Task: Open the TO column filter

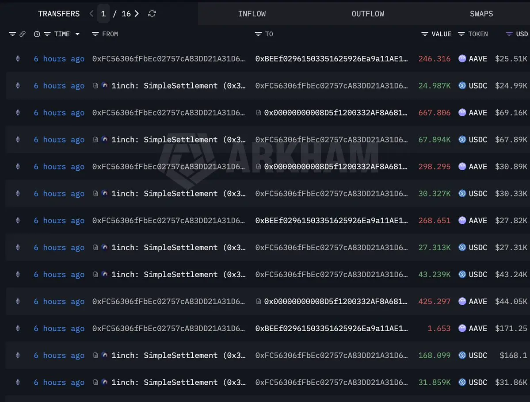Action: point(258,34)
